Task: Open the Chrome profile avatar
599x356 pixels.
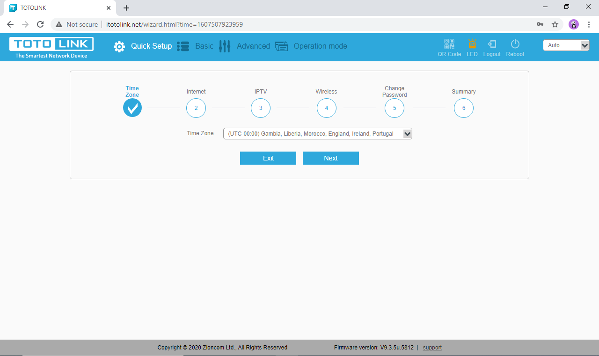Action: click(574, 24)
